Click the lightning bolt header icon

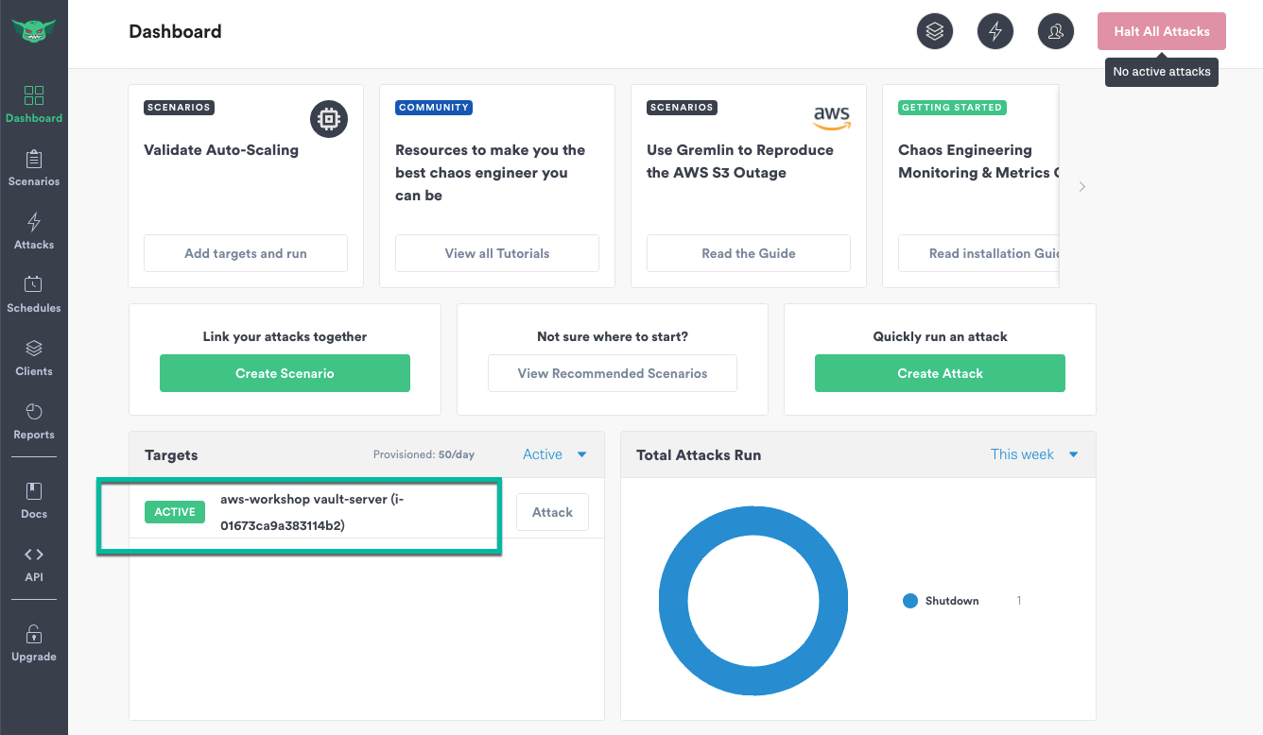995,31
